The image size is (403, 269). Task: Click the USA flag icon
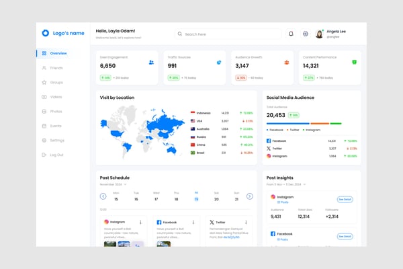pos(193,121)
